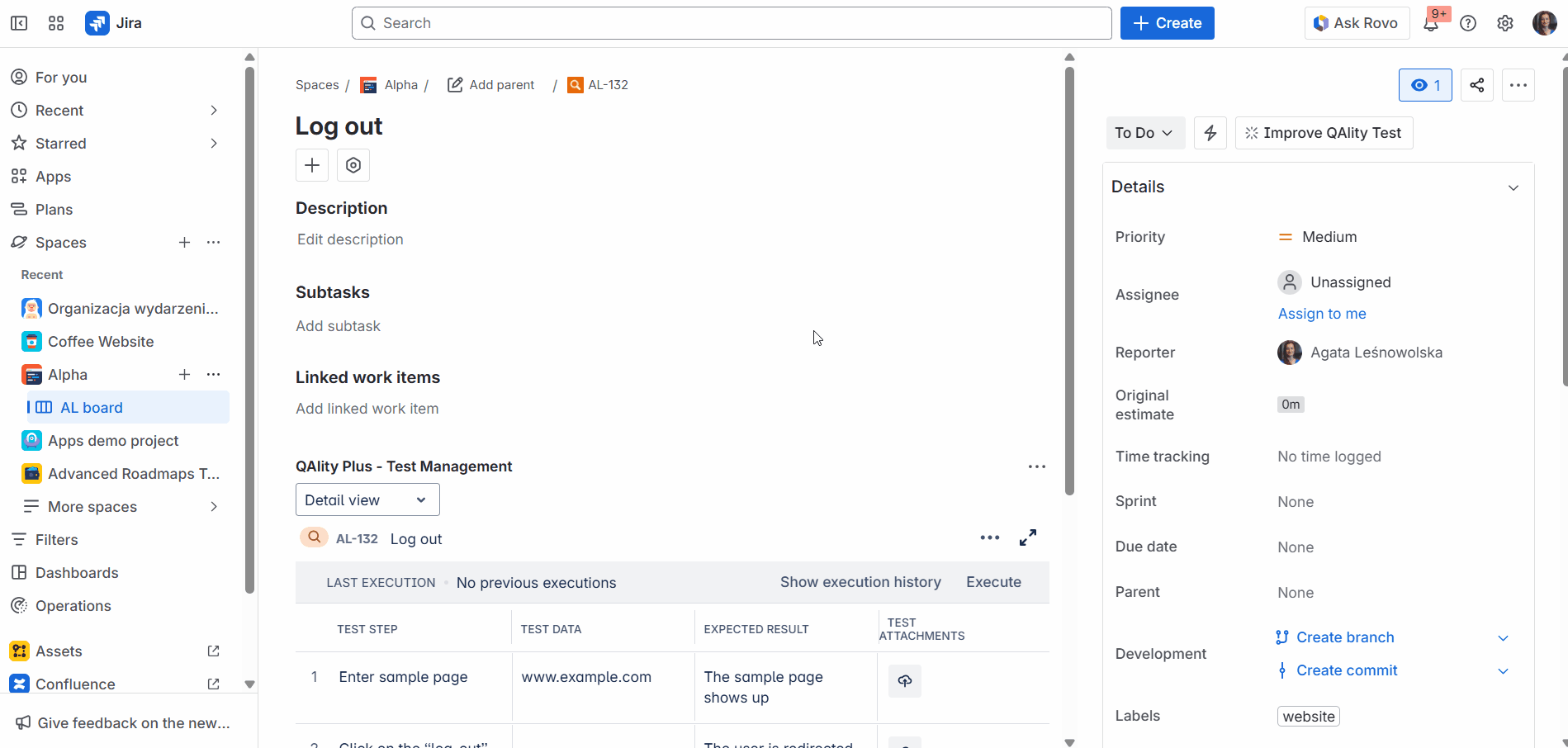Click Give feedback on the new navigation

pyautogui.click(x=124, y=723)
